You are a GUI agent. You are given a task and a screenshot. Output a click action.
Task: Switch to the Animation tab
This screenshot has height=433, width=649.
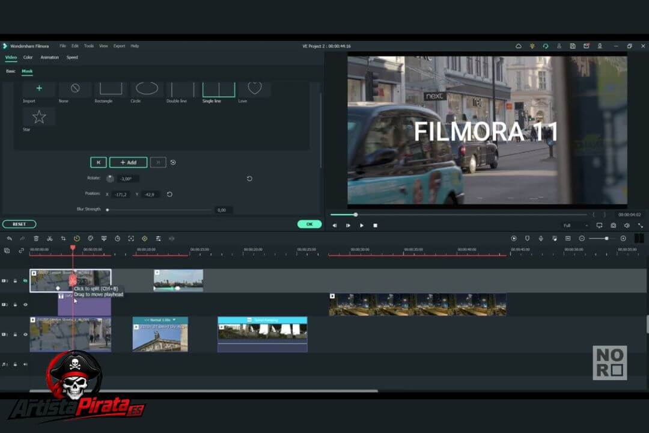pos(50,57)
